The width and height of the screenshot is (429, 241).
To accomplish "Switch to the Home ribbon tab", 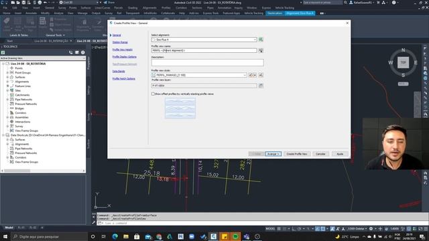I will 6,13.
